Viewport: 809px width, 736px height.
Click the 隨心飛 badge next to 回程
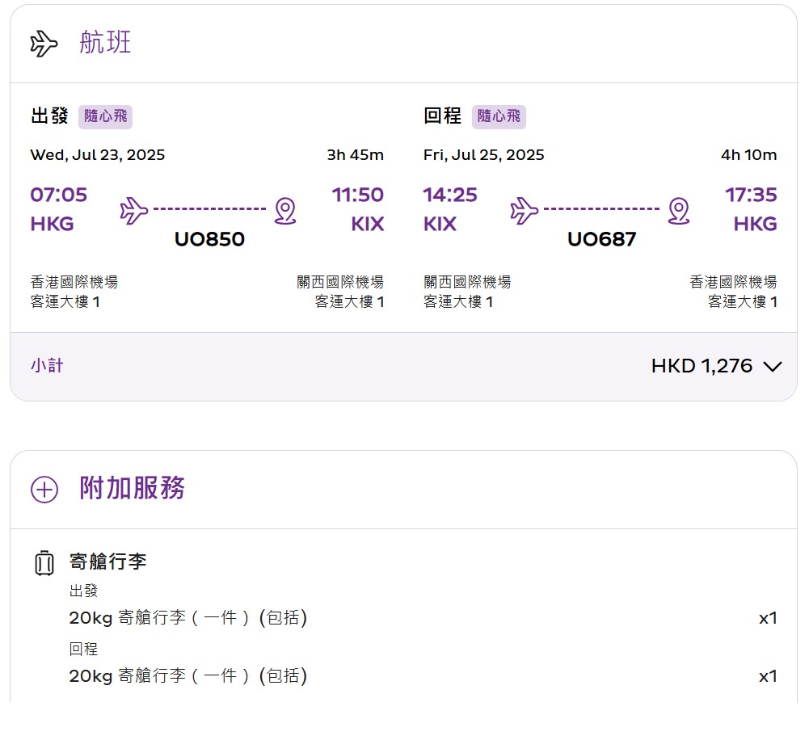click(x=499, y=116)
